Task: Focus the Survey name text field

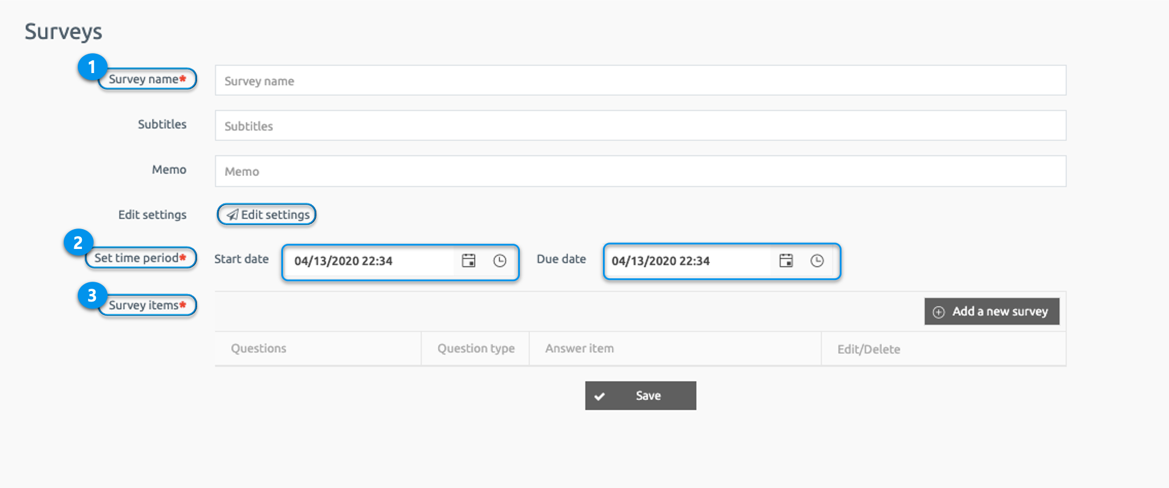Action: 640,81
